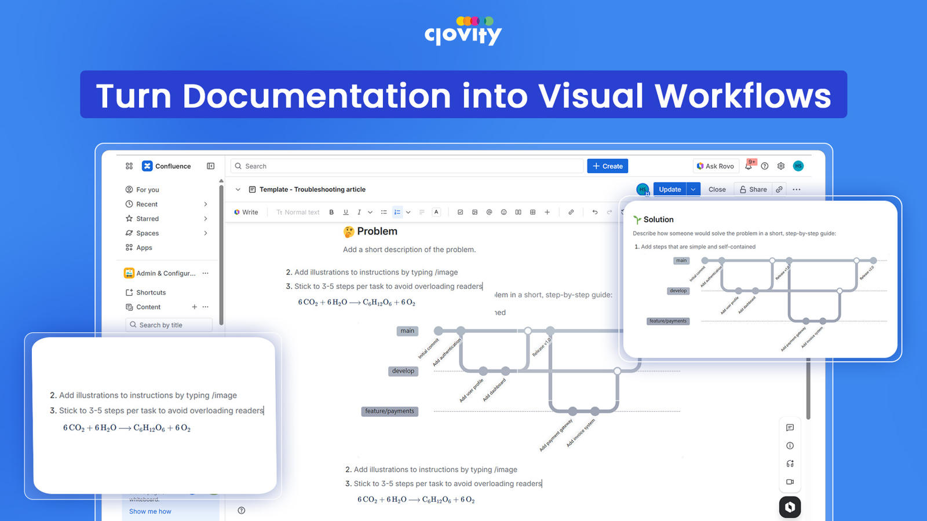Click the top Search field

pos(407,166)
